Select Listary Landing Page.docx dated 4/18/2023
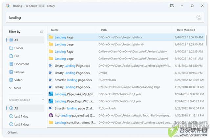The width and height of the screenshot is (210, 138). click(x=126, y=66)
